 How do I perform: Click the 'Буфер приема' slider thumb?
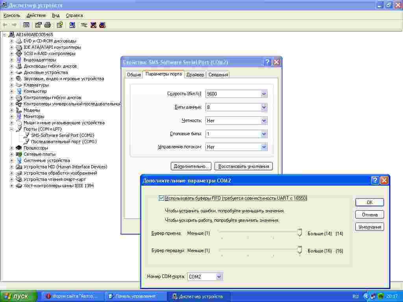click(x=299, y=233)
